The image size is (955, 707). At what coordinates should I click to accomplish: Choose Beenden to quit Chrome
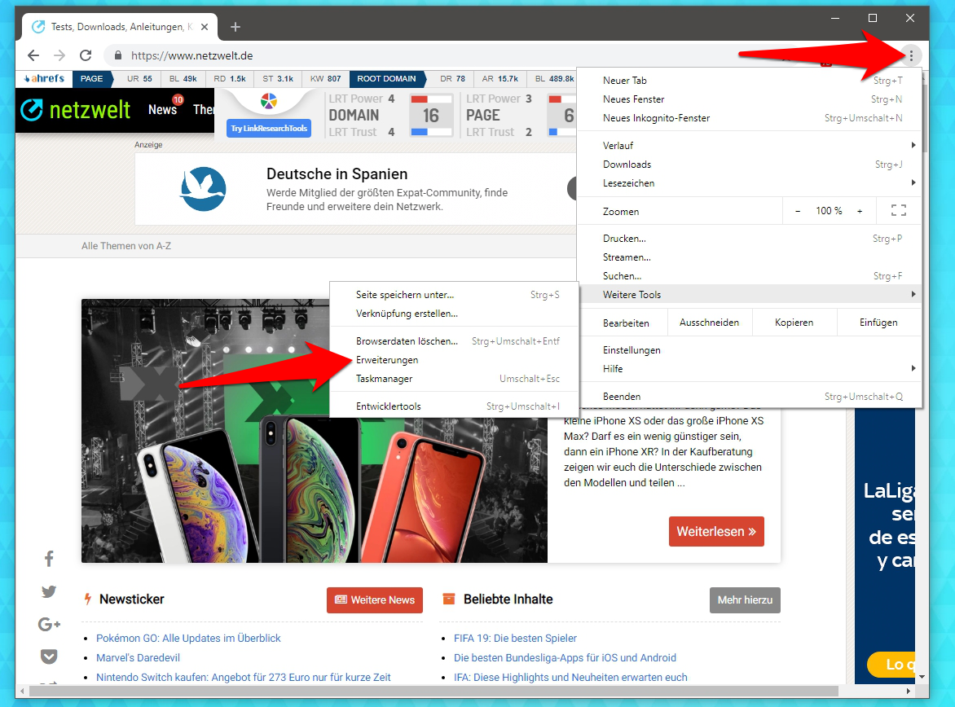tap(749, 397)
